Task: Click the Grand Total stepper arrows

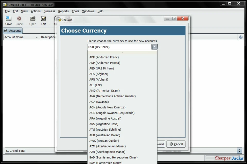Action: pos(239,151)
